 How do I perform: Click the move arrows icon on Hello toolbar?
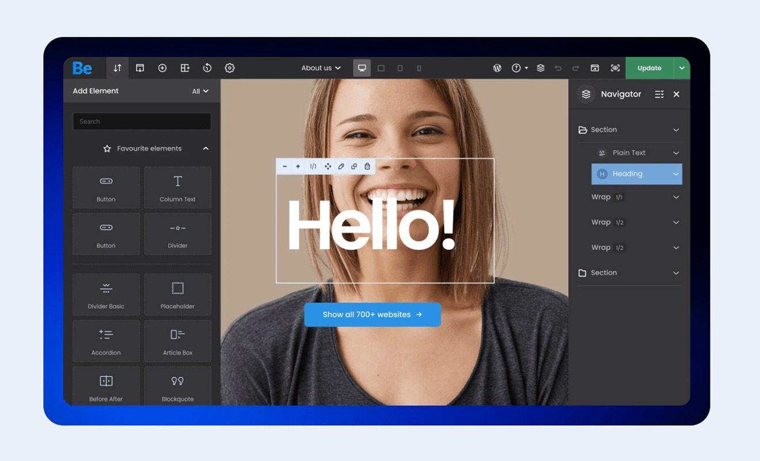tap(328, 167)
